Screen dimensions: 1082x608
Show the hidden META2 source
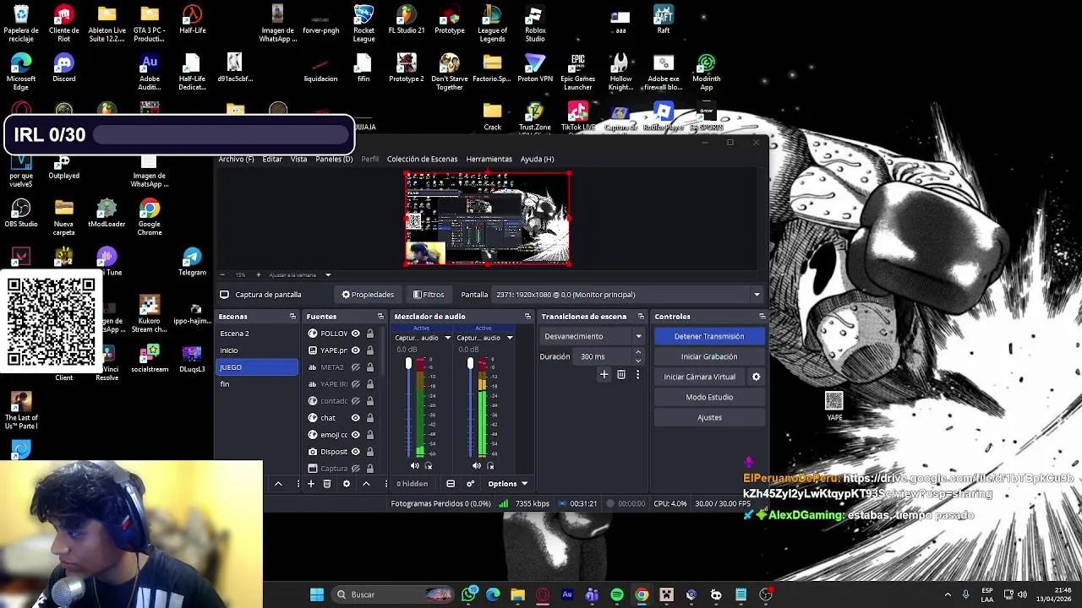[x=356, y=367]
